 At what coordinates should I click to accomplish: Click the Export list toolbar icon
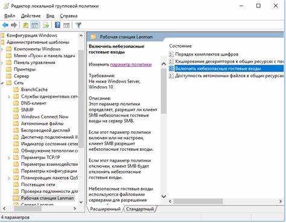point(46,25)
